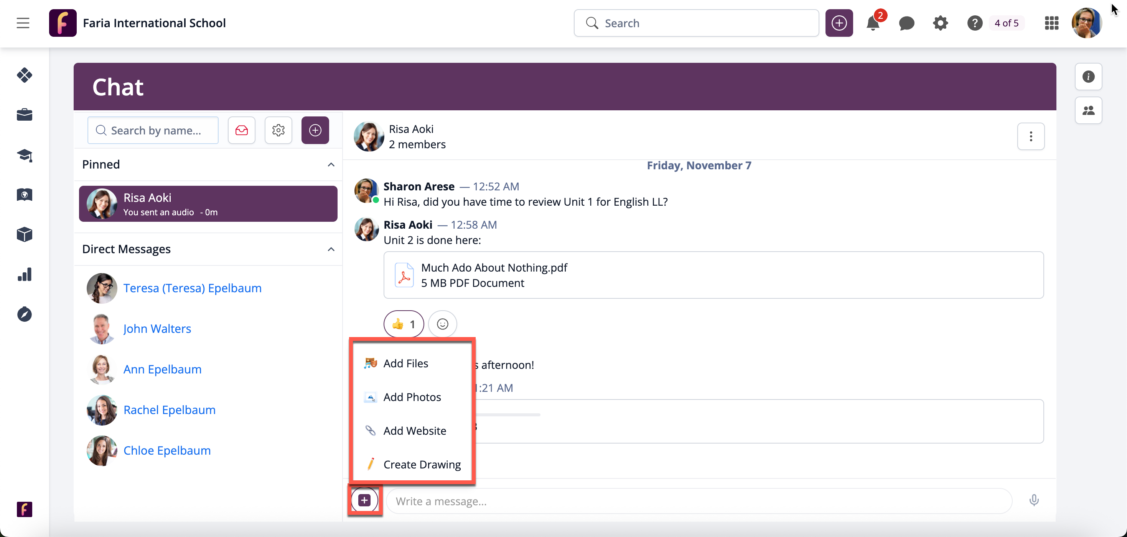Image resolution: width=1127 pixels, height=537 pixels.
Task: Choose Create Drawing menu option
Action: [422, 465]
